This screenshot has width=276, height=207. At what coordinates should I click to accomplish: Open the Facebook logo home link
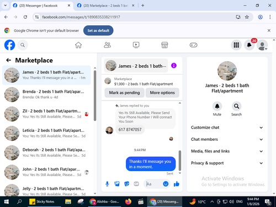9,45
